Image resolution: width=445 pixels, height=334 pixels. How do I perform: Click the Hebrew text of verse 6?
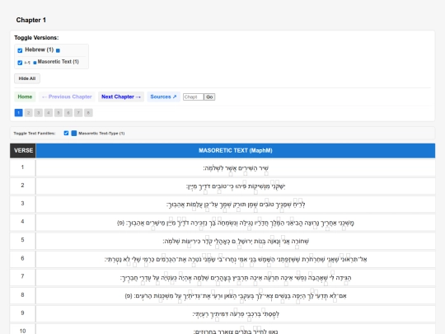pyautogui.click(x=236, y=259)
